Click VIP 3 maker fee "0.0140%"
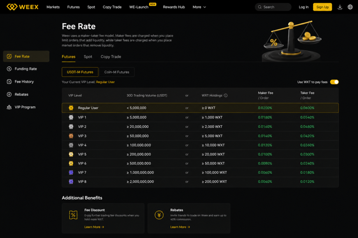358x238 pixels. [265, 136]
